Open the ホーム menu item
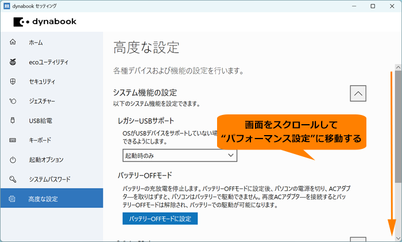This screenshot has height=242, width=402. click(x=52, y=42)
